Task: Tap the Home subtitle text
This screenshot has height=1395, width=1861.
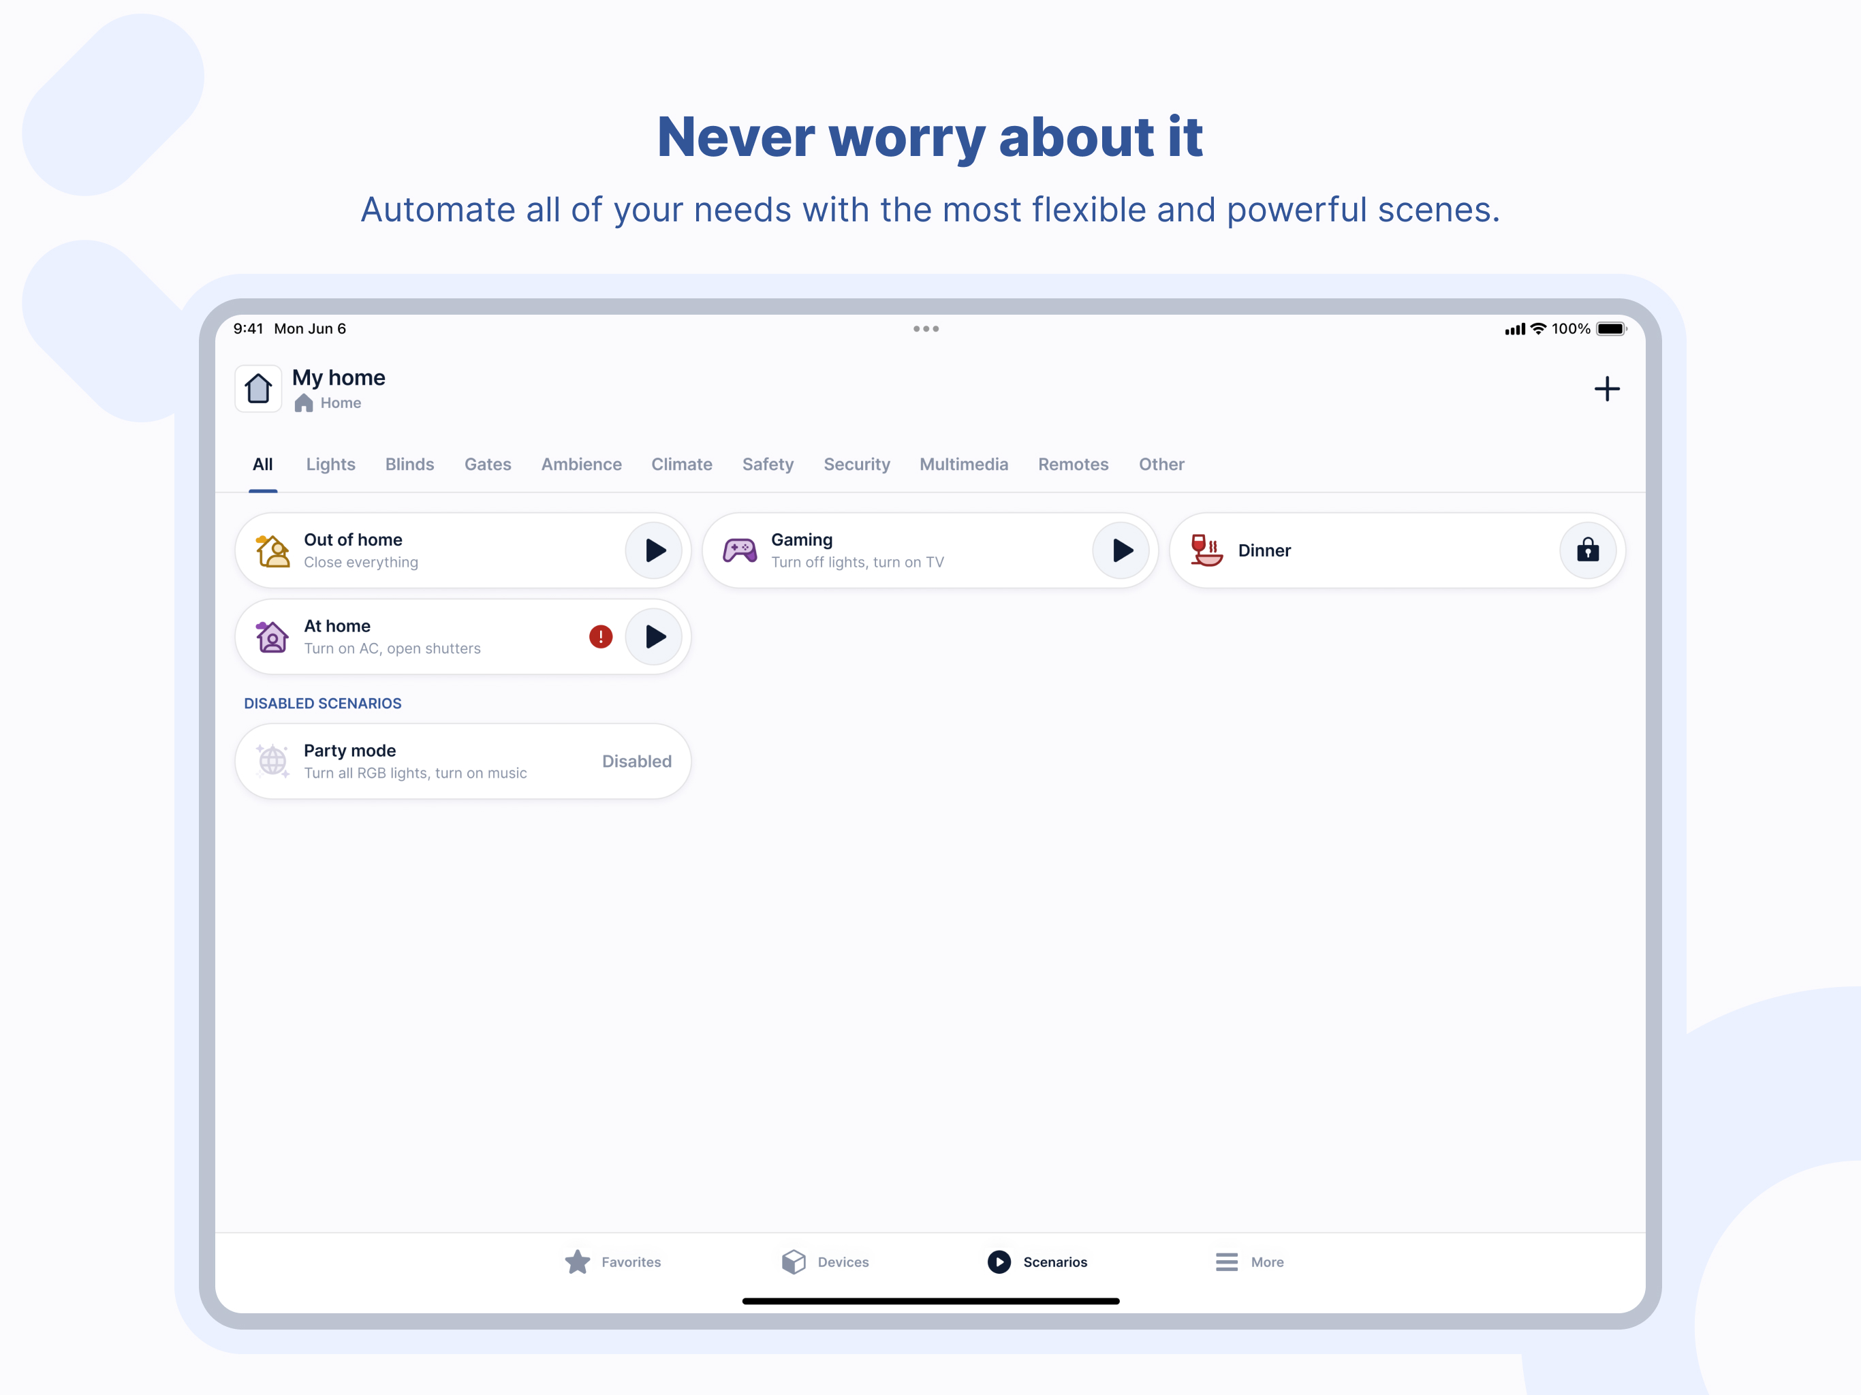Action: click(340, 403)
